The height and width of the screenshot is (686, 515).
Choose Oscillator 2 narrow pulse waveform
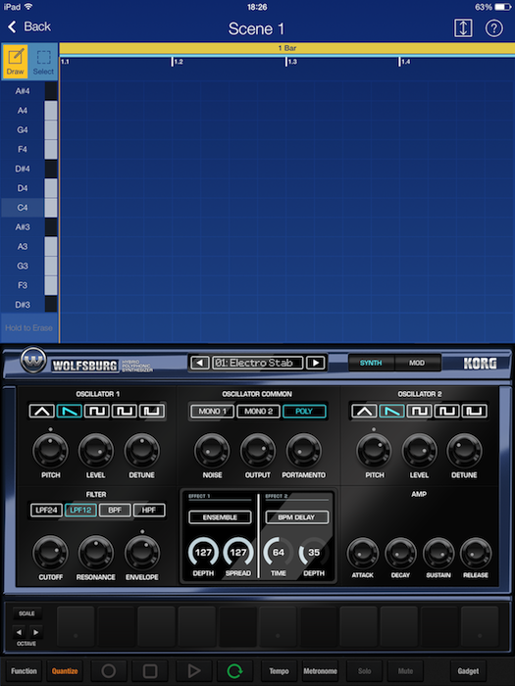pos(474,411)
